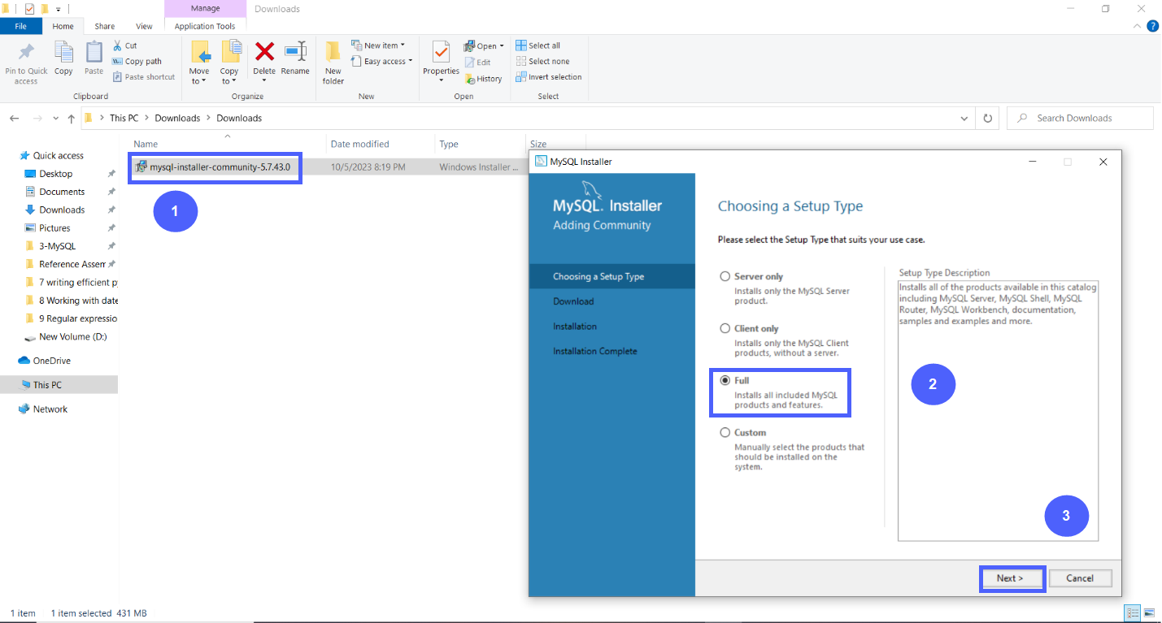Switch to the Home ribbon tab
Image resolution: width=1162 pixels, height=623 pixels.
point(63,26)
